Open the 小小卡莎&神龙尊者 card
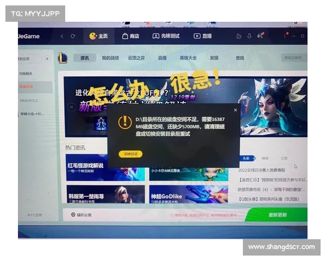 pyautogui.click(x=189, y=174)
